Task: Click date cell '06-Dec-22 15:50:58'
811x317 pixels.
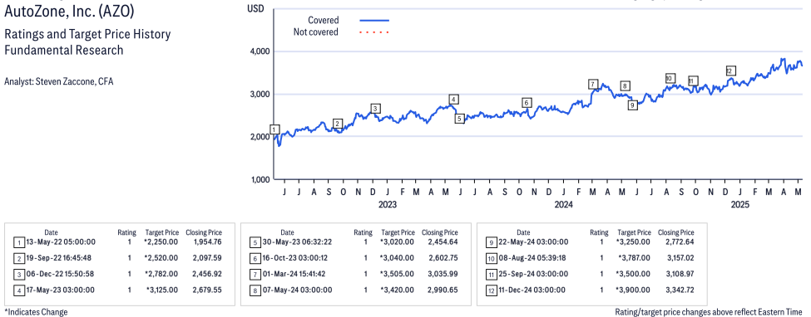Action: pyautogui.click(x=61, y=274)
